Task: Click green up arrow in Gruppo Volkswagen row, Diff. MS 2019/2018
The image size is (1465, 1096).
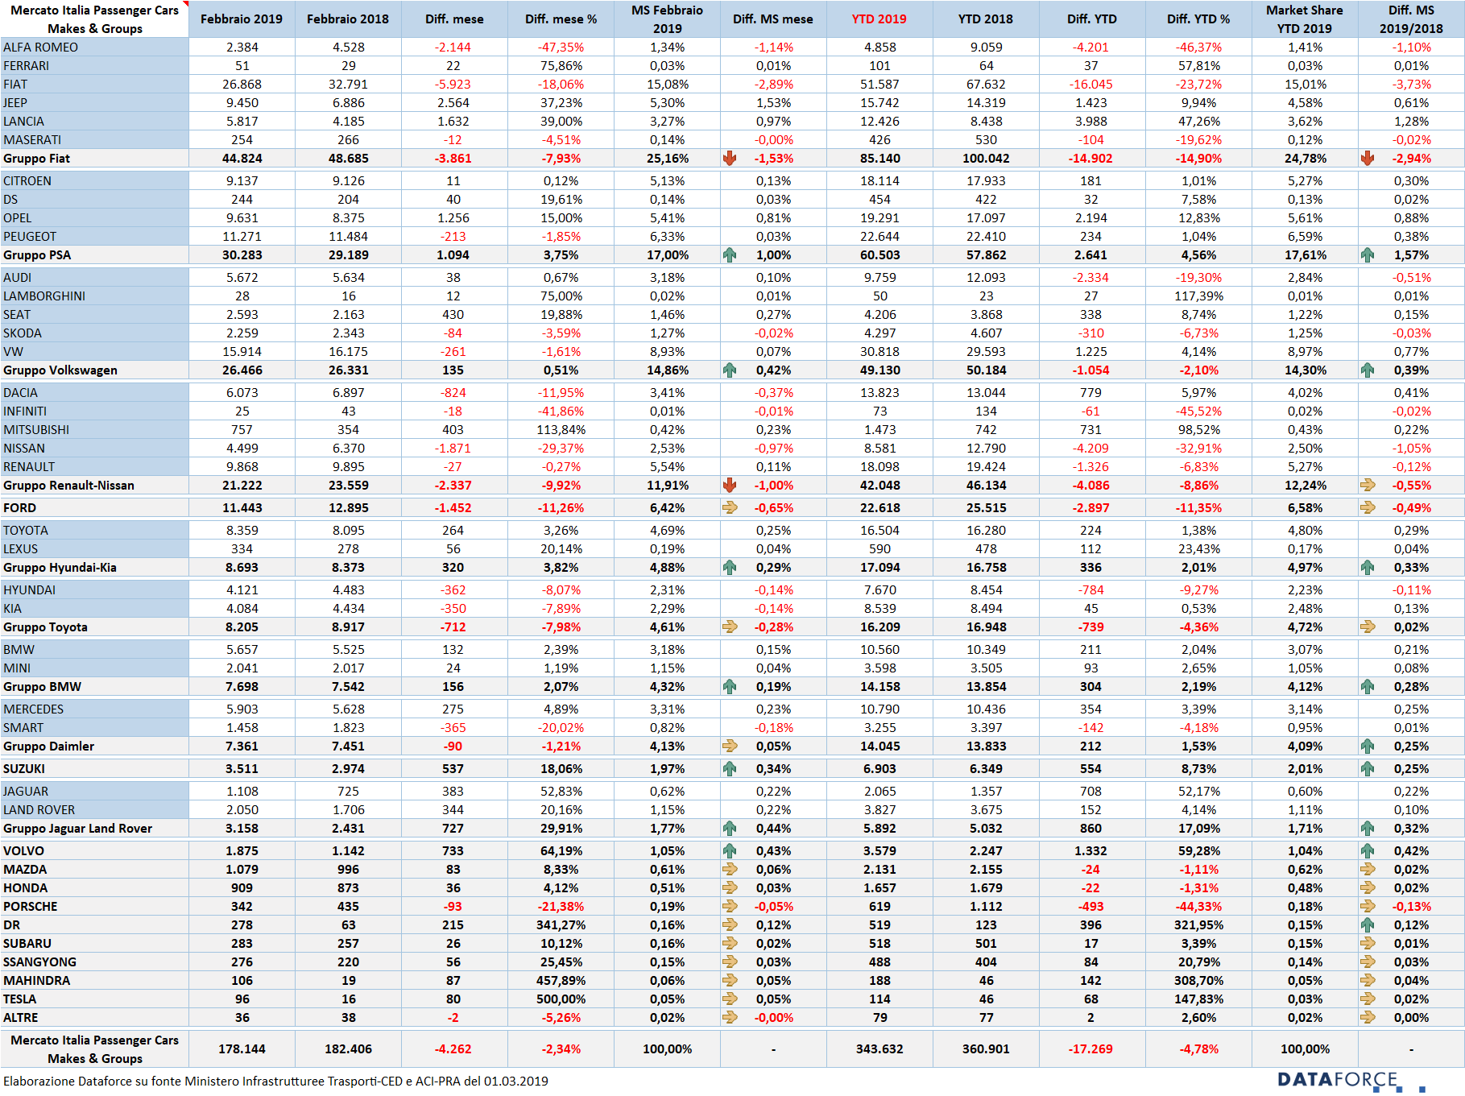Action: tap(1368, 370)
